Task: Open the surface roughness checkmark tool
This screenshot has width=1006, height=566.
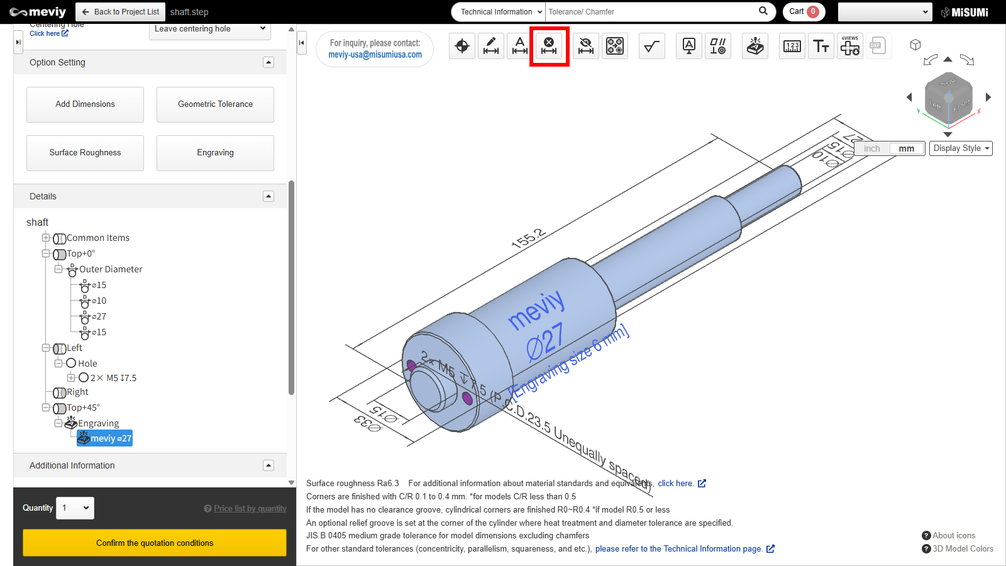Action: (652, 46)
